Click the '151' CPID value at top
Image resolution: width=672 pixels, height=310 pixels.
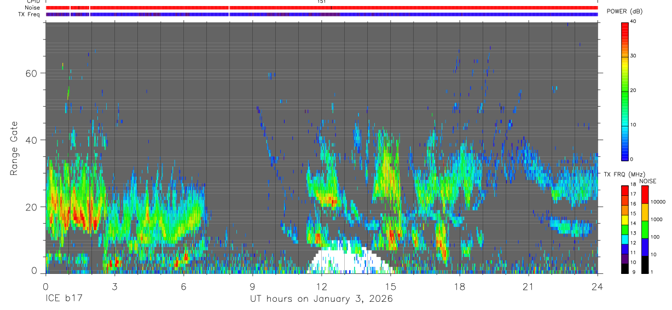click(x=322, y=2)
